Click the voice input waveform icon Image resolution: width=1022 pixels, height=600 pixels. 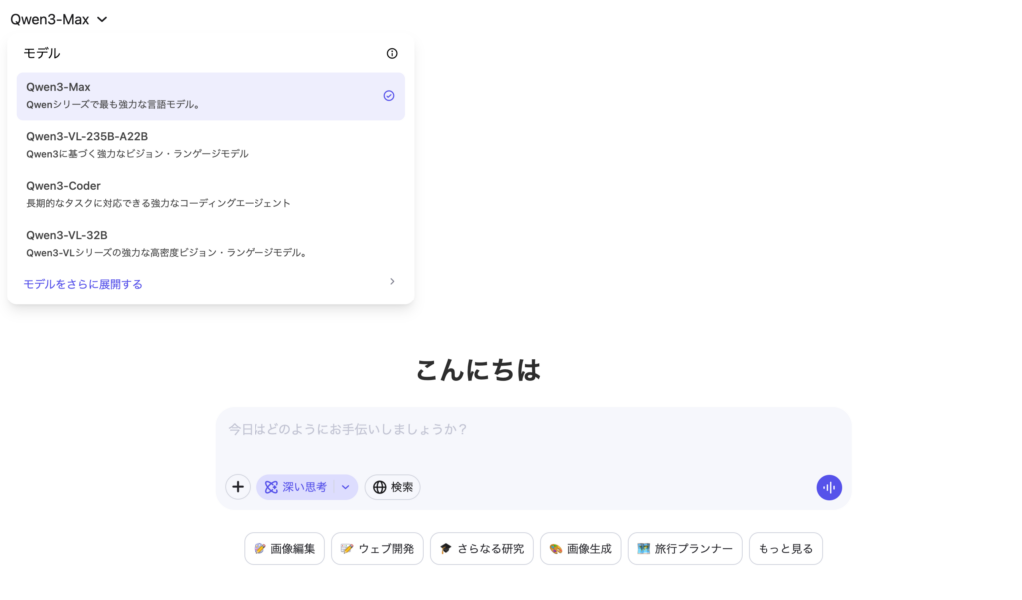(x=829, y=487)
